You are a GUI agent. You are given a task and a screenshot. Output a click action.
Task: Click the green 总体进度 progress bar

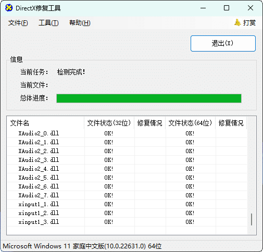click(149, 98)
